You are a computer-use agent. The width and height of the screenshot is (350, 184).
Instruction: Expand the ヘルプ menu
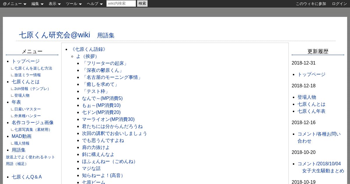pyautogui.click(x=95, y=4)
